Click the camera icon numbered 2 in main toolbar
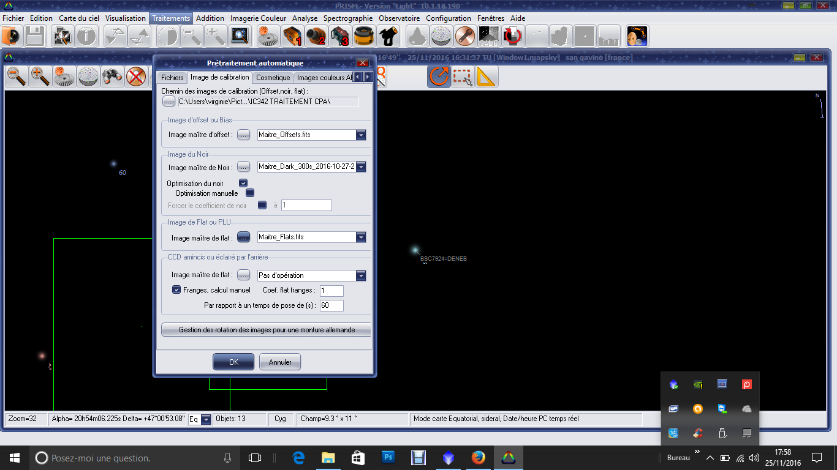The image size is (837, 470). click(317, 37)
